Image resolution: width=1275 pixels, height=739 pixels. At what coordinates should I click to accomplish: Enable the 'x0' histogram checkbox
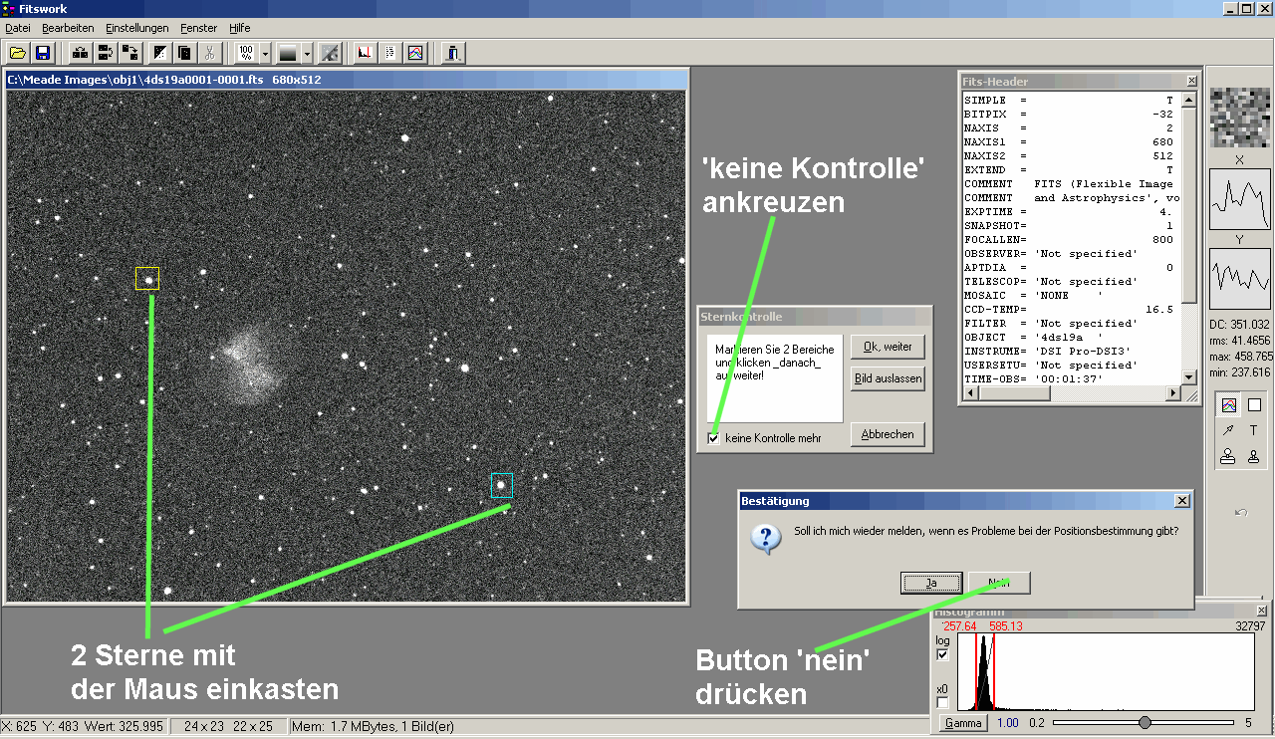pos(943,703)
